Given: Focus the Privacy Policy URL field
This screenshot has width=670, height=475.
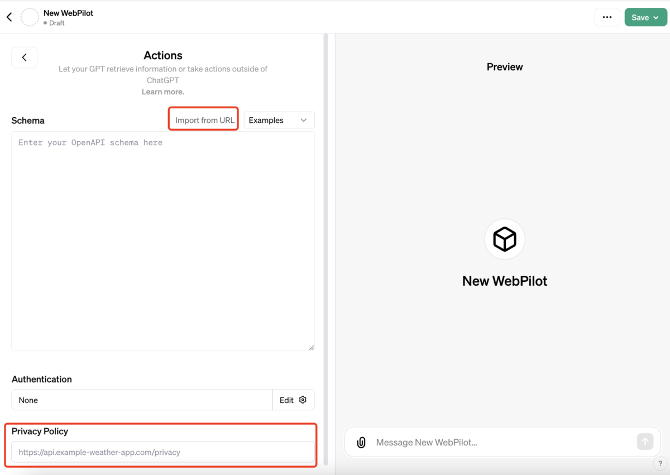Looking at the screenshot, I should coord(162,452).
